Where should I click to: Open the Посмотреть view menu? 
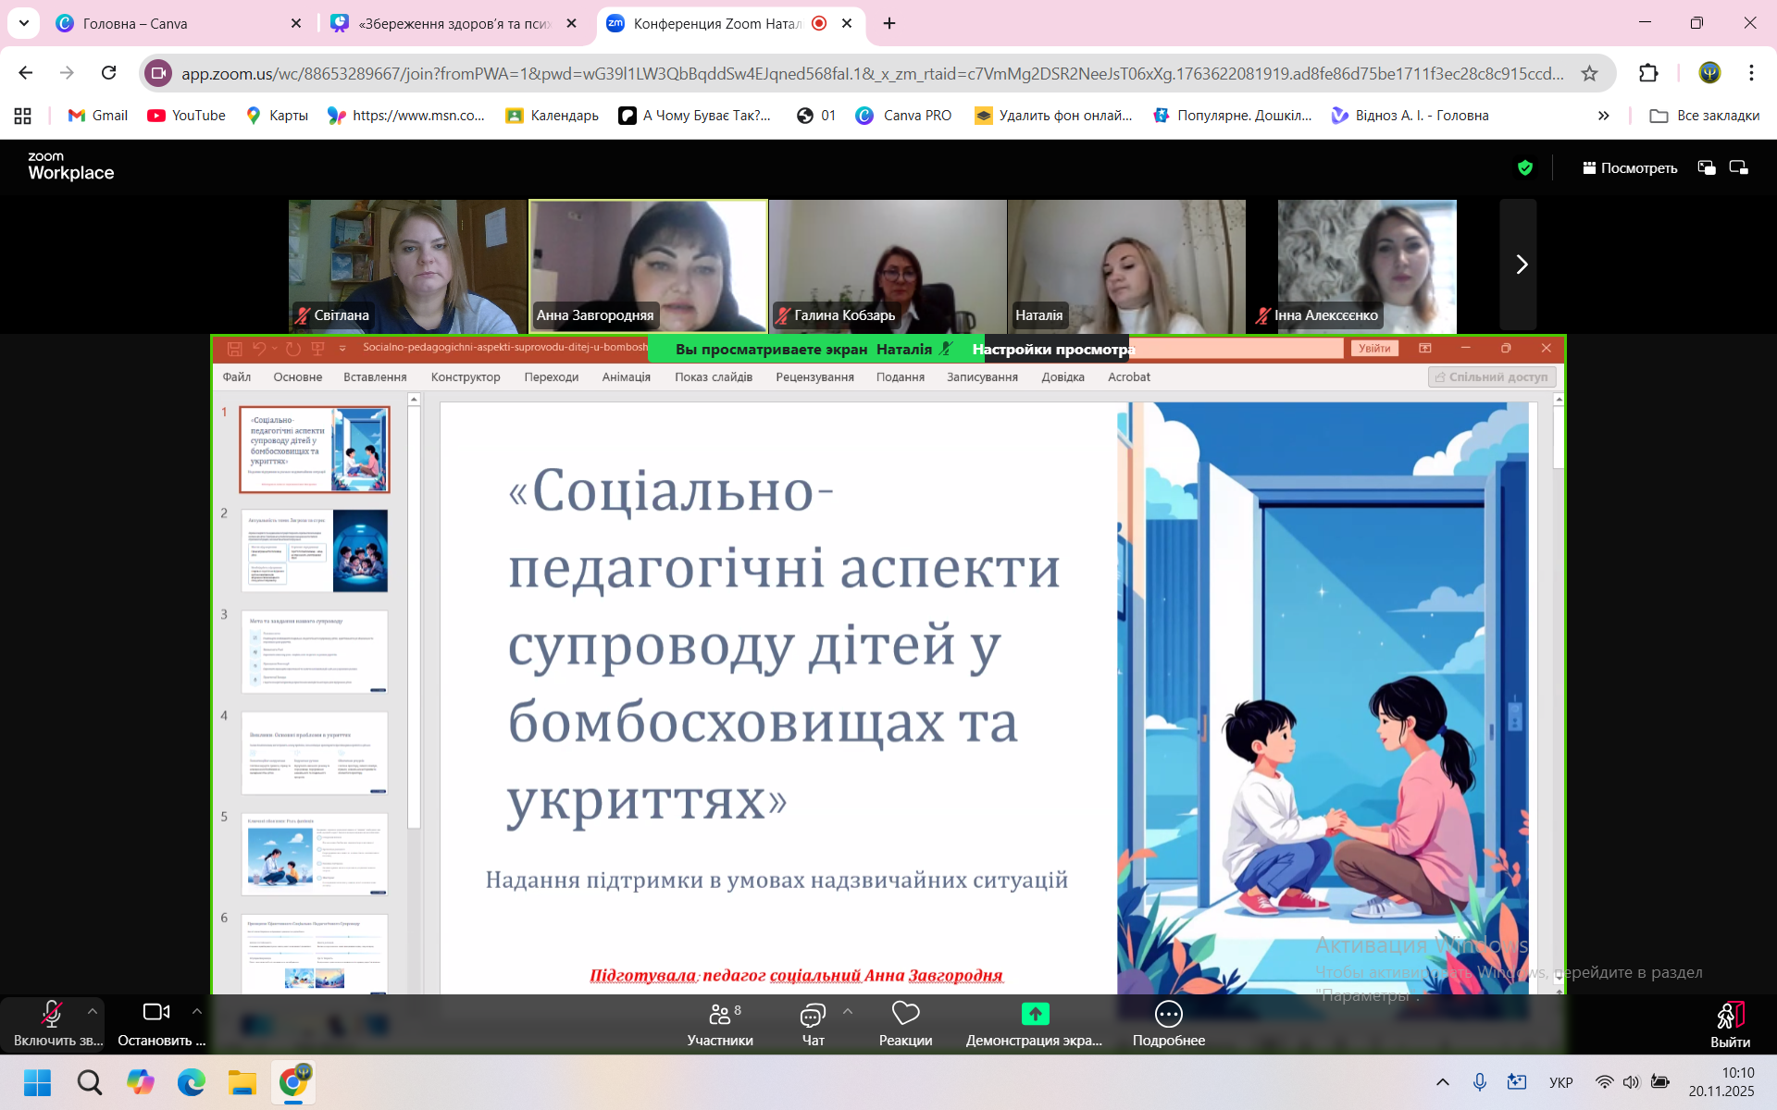coord(1629,167)
